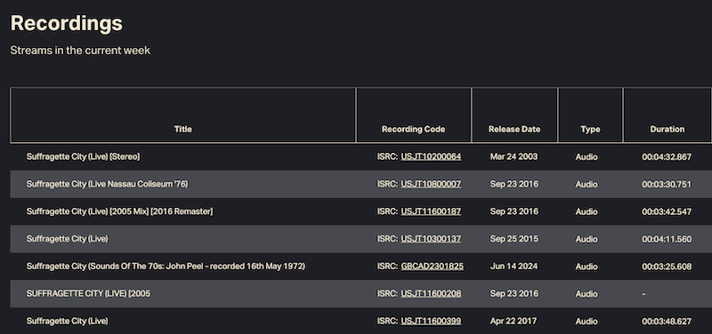Open ISRC link USJT11600187

pyautogui.click(x=431, y=211)
